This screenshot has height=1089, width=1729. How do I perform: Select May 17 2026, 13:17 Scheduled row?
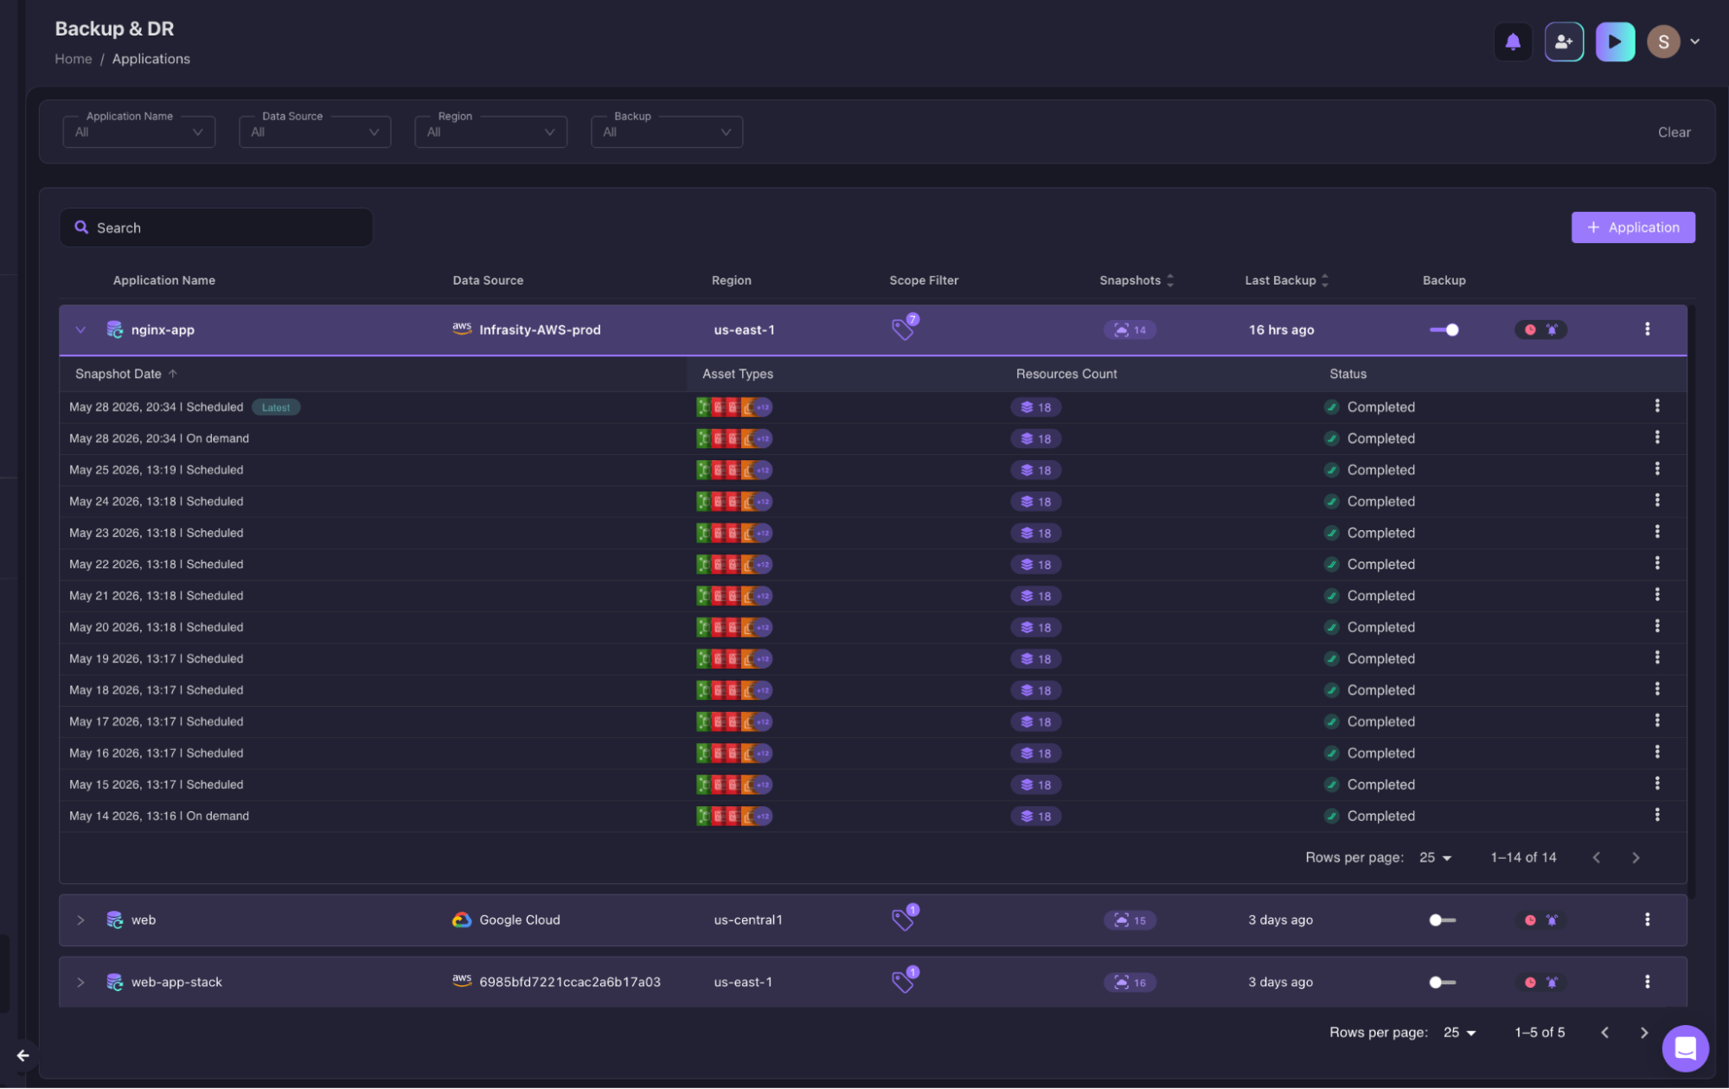pyautogui.click(x=873, y=721)
